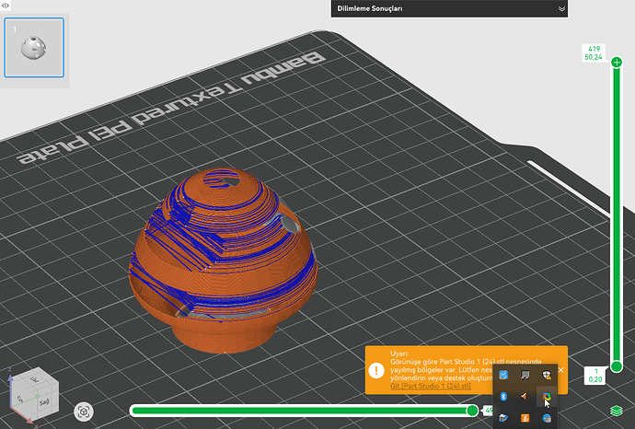Click the plus icon atop layer slider

[x=617, y=63]
